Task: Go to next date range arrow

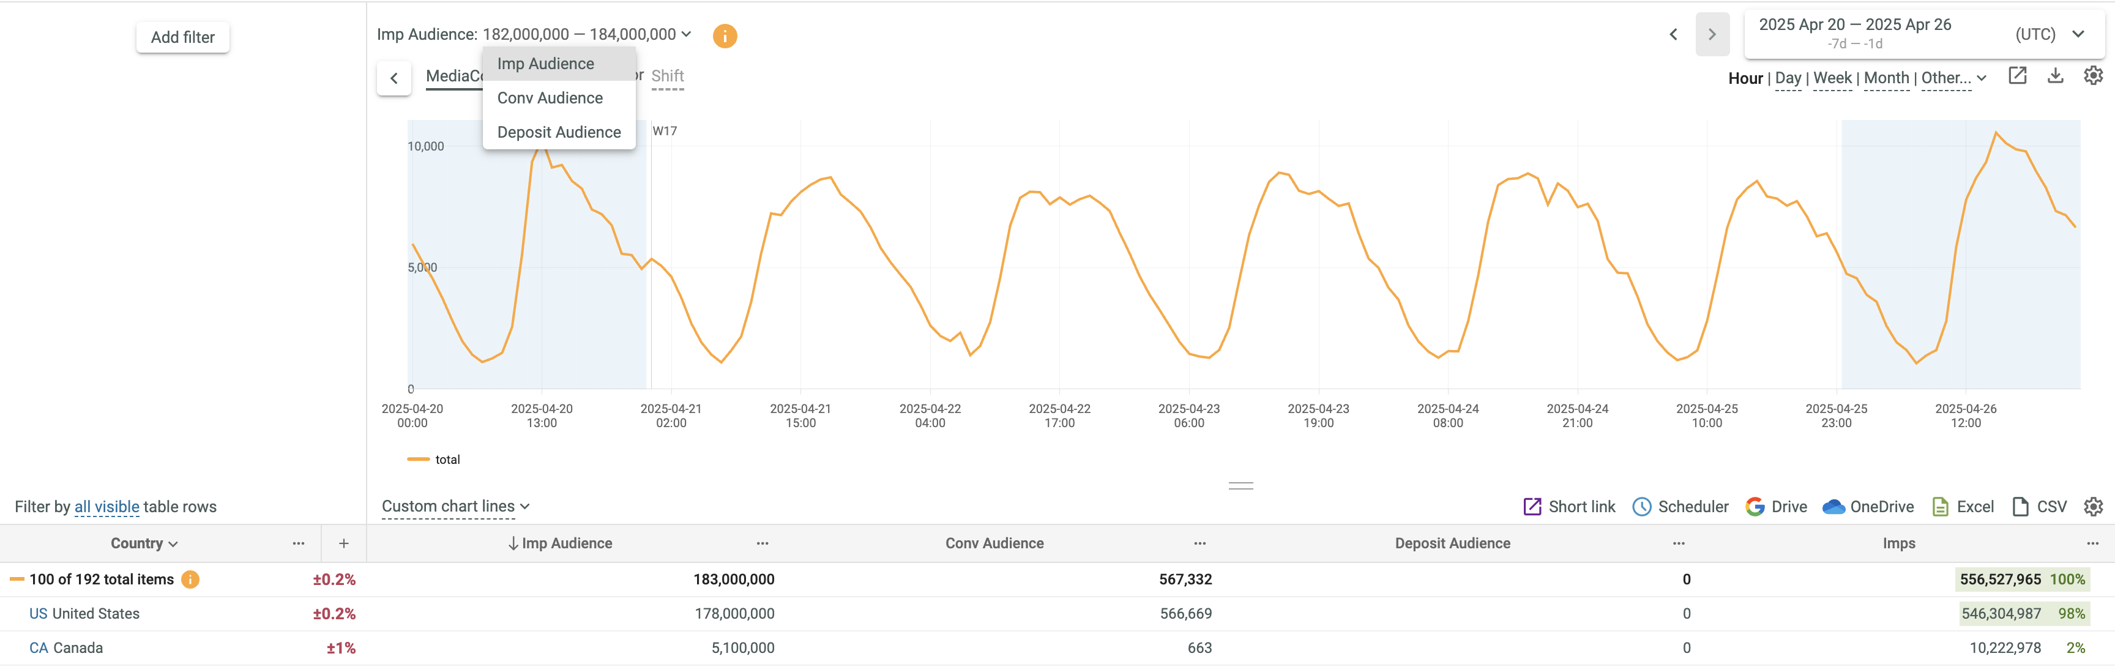Action: (x=1712, y=34)
